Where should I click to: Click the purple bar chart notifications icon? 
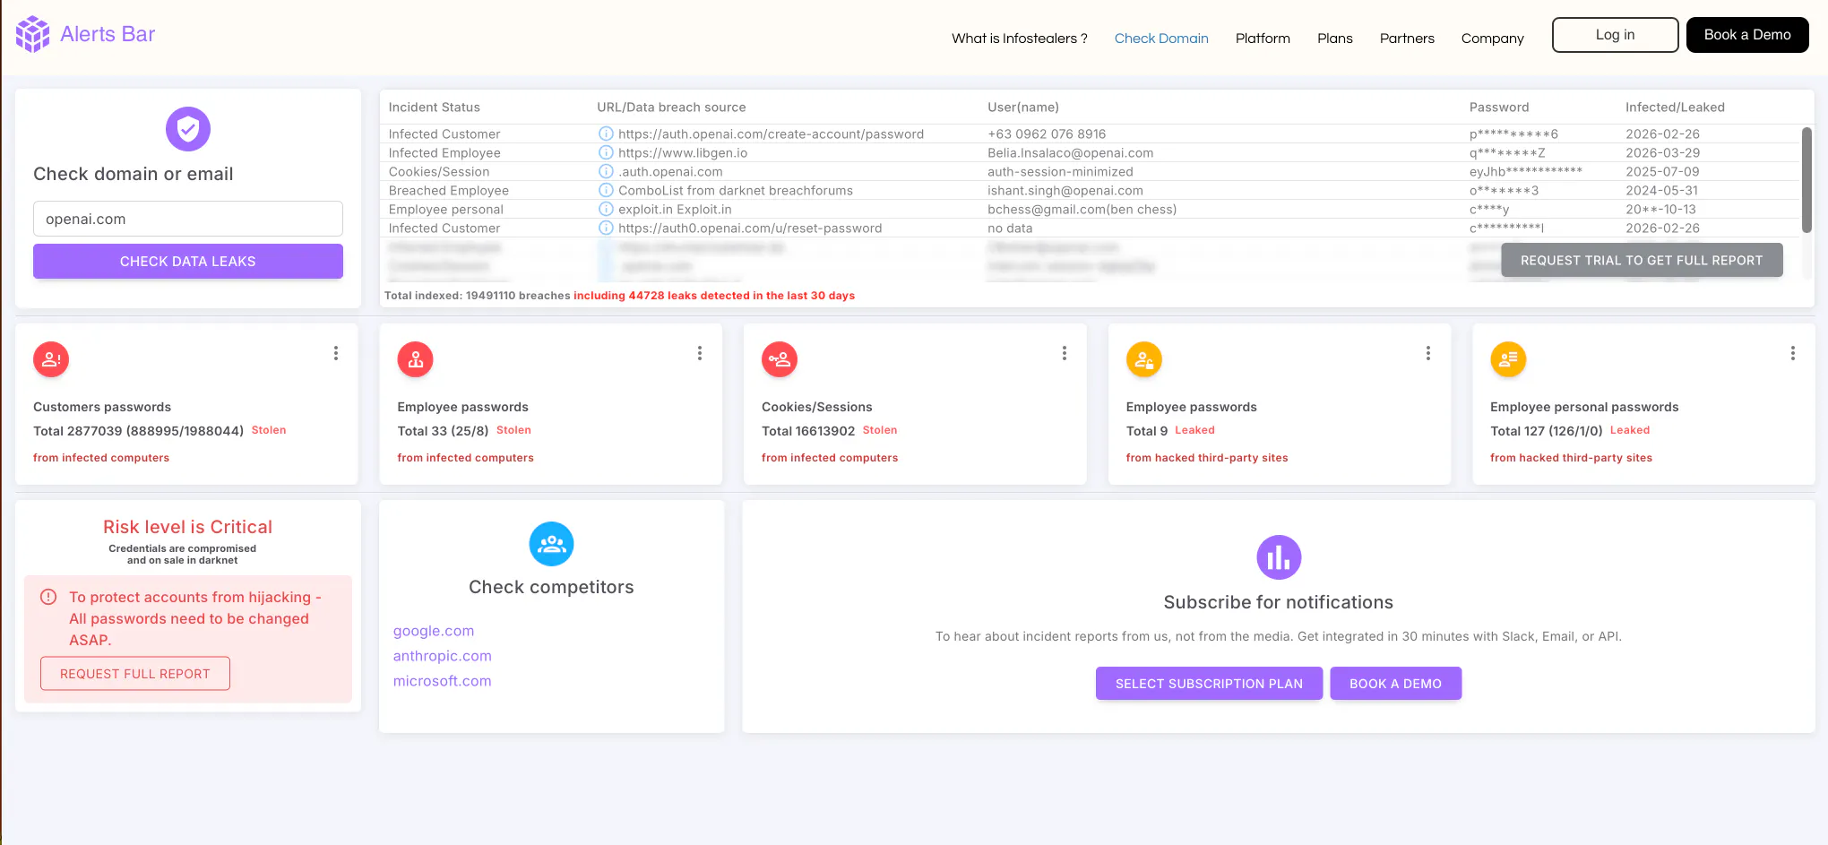point(1279,557)
